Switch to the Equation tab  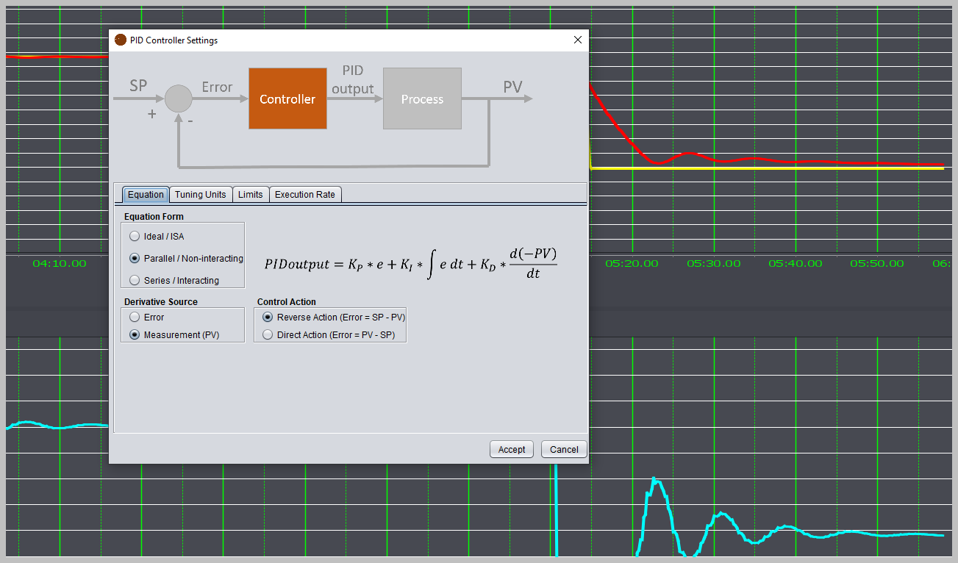[146, 195]
